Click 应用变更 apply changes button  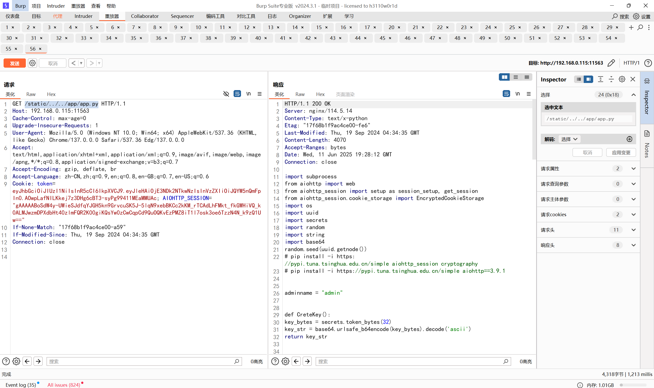[x=621, y=153]
